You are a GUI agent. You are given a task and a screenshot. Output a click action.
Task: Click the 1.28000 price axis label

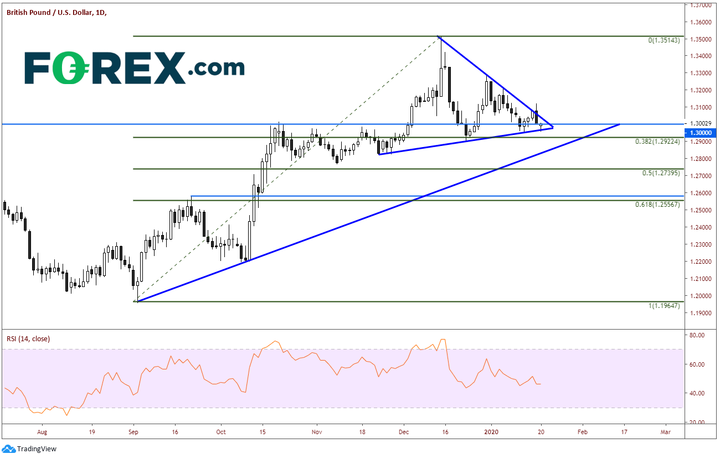[700, 159]
